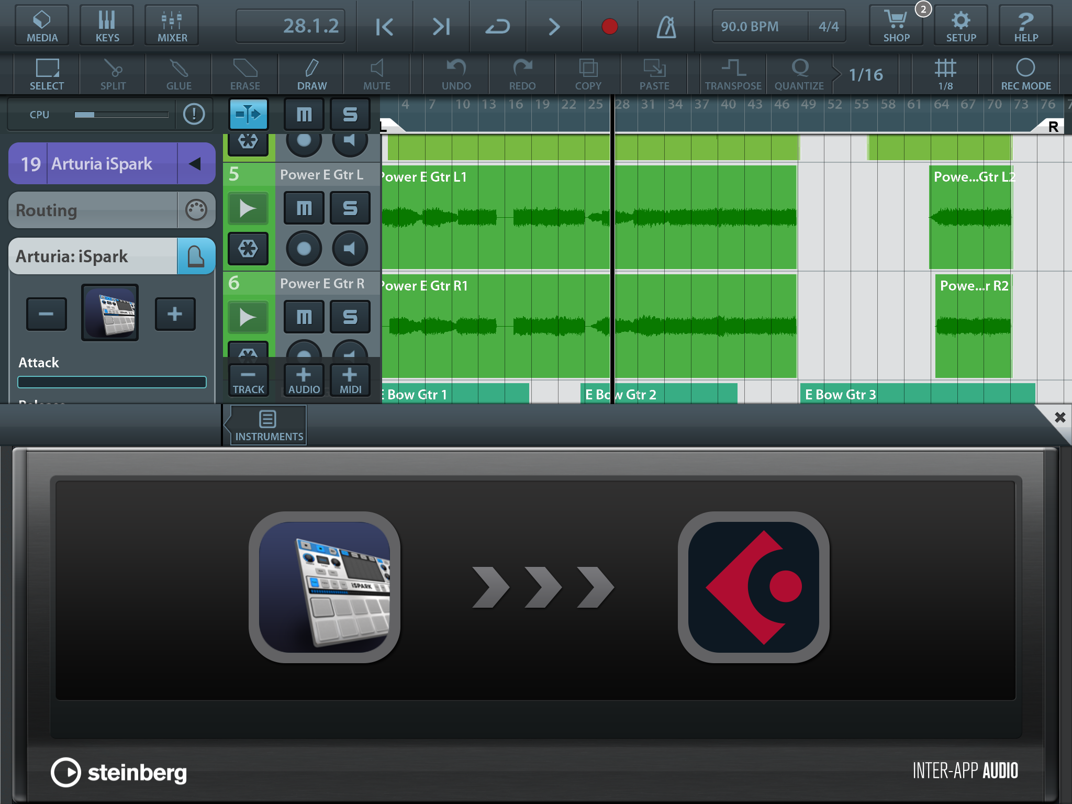Click the UNDO arrow
This screenshot has height=804, width=1072.
click(456, 74)
